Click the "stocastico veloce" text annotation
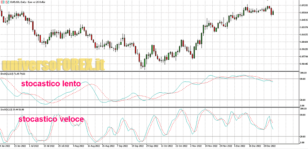Image resolution: width=308 pixels, height=149 pixels. click(x=51, y=119)
